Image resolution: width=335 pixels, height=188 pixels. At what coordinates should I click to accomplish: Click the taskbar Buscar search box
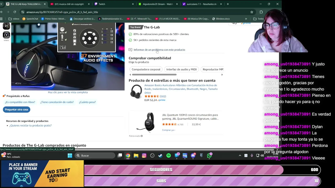coord(95,156)
